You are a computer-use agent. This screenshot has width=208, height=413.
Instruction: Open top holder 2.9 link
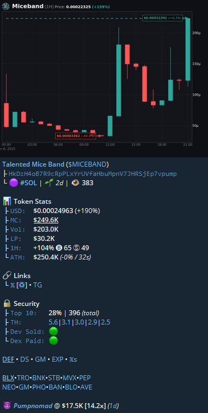pyautogui.click(x=93, y=322)
